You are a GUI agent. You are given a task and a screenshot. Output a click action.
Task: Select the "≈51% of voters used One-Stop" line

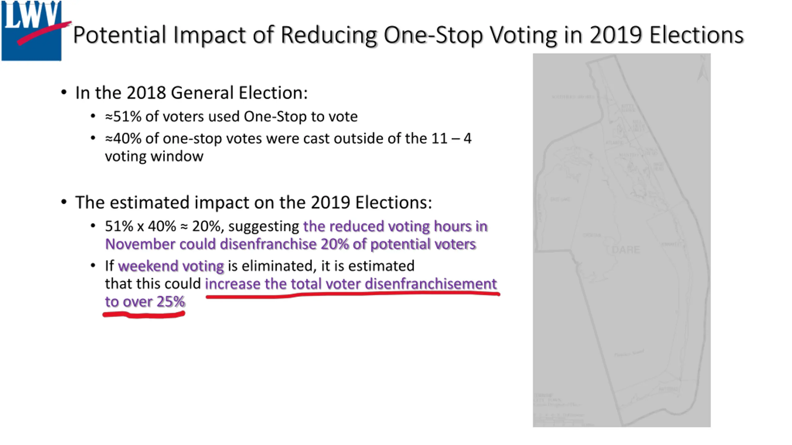coord(231,117)
